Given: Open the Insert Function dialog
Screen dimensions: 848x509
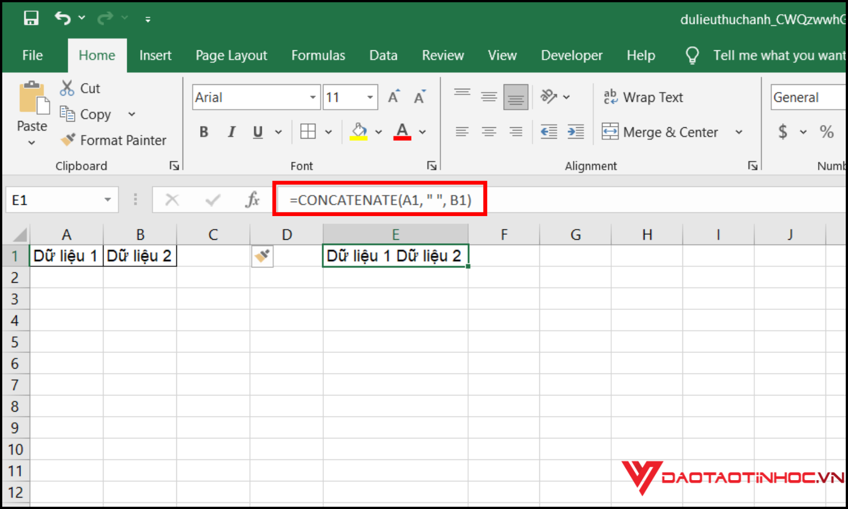Looking at the screenshot, I should [252, 199].
